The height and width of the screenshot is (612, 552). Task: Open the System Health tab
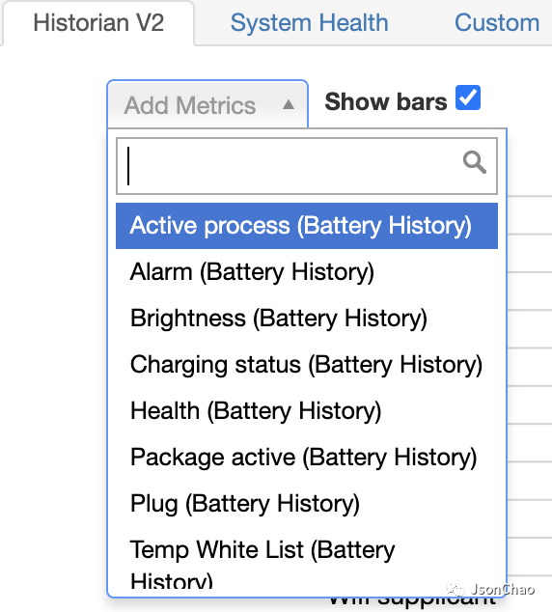click(x=310, y=22)
